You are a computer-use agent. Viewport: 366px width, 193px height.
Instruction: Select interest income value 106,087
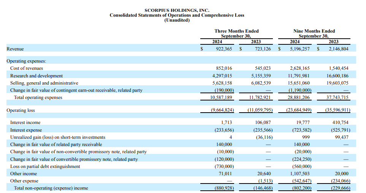point(263,122)
